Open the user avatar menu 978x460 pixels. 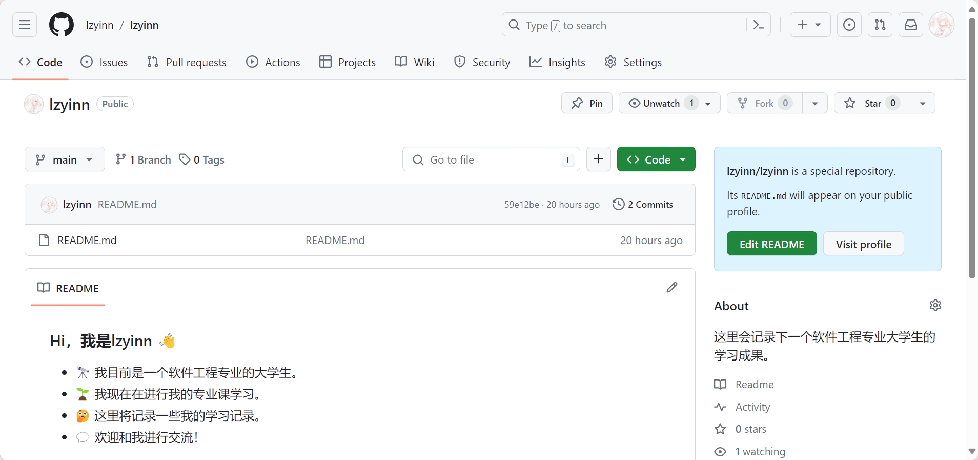(942, 25)
